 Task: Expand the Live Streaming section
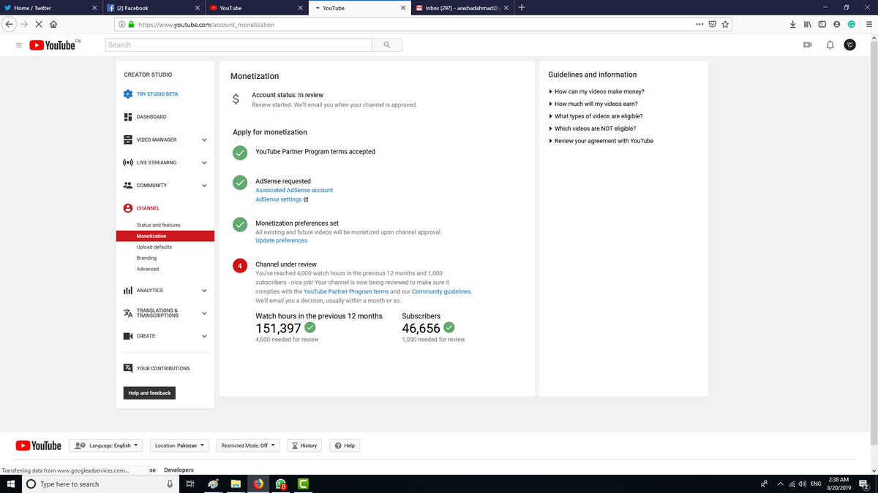pyautogui.click(x=204, y=163)
